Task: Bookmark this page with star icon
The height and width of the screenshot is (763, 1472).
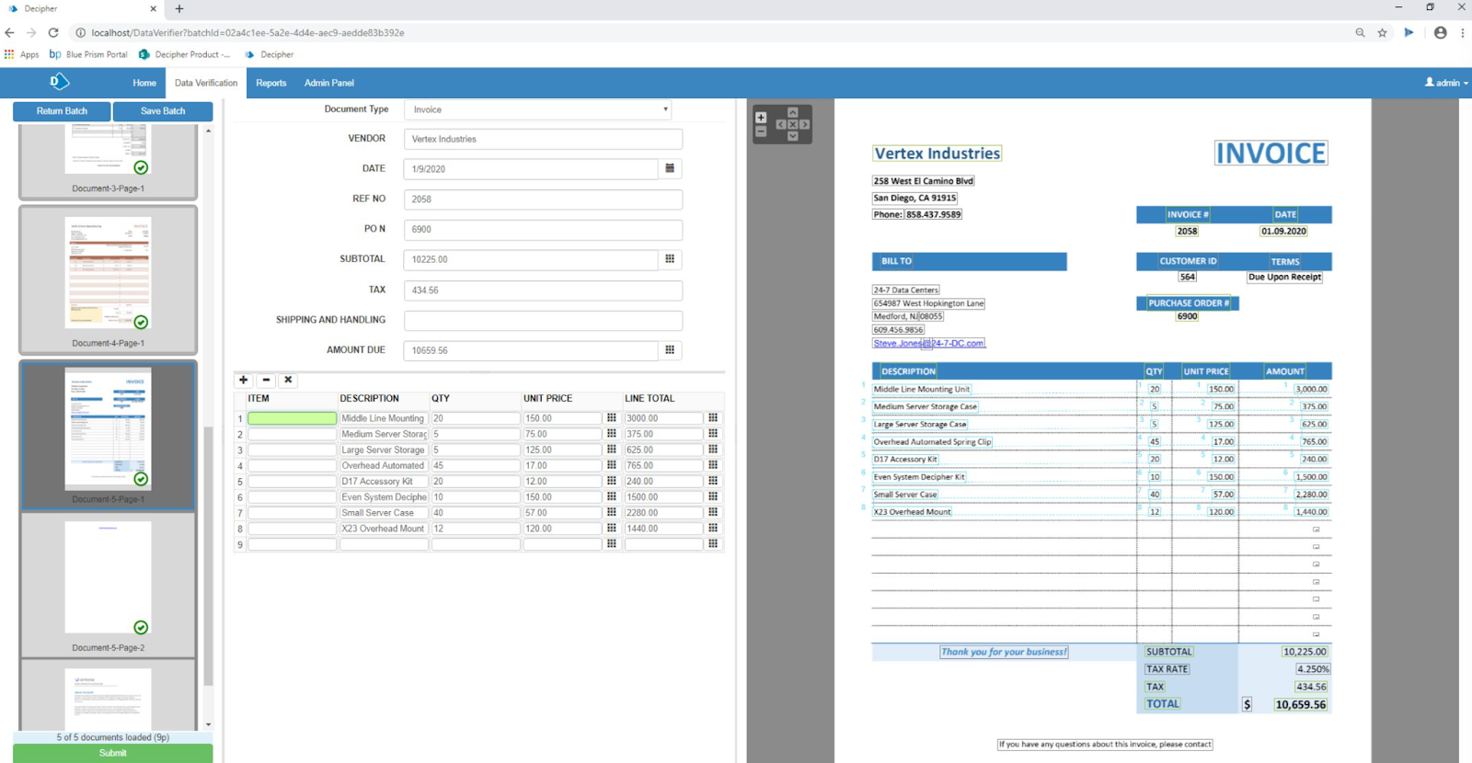Action: tap(1382, 32)
